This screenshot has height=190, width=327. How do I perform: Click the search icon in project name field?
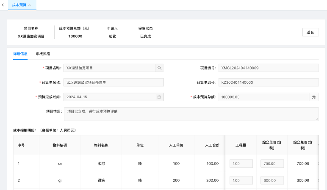[x=159, y=68]
